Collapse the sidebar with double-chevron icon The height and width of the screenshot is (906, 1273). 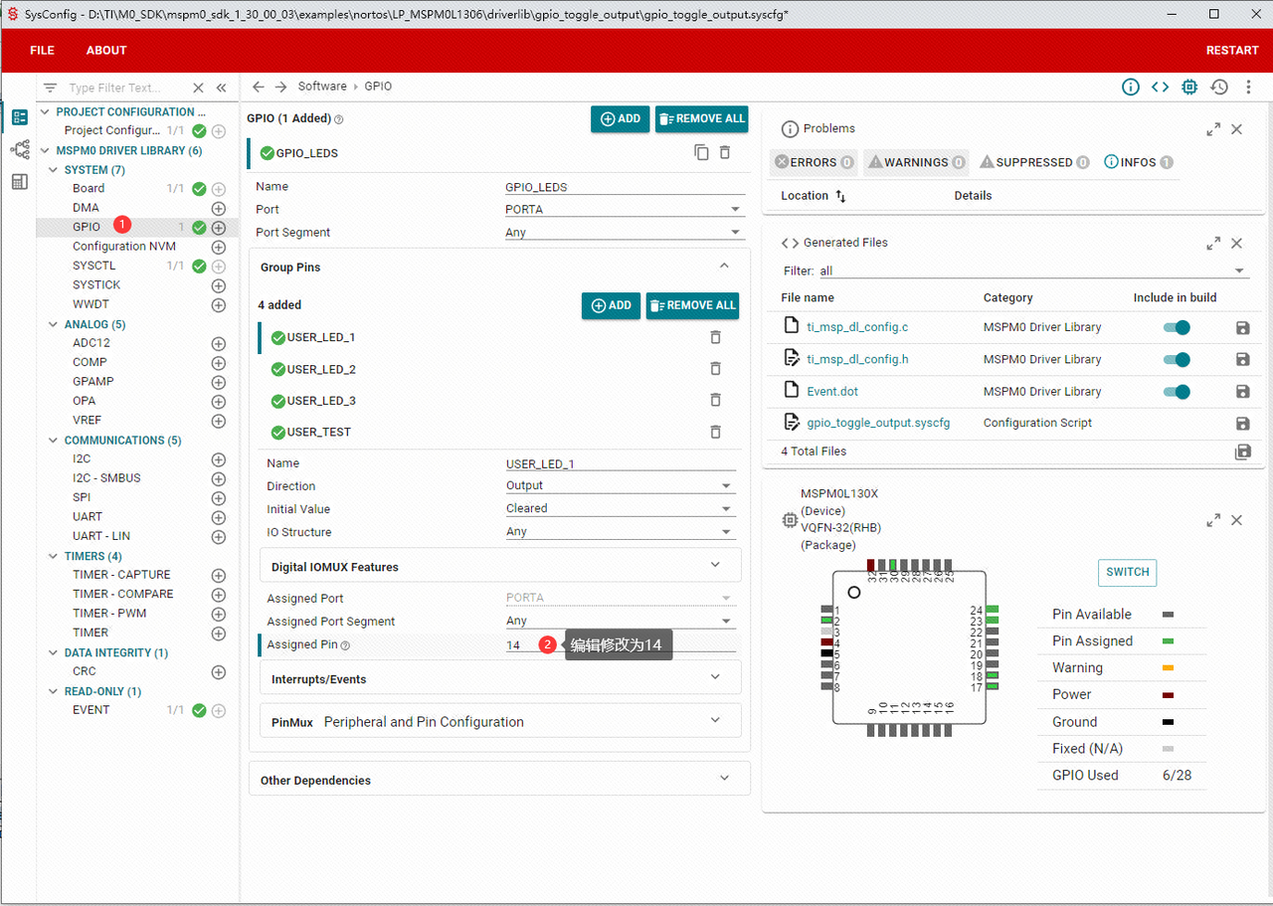(222, 88)
